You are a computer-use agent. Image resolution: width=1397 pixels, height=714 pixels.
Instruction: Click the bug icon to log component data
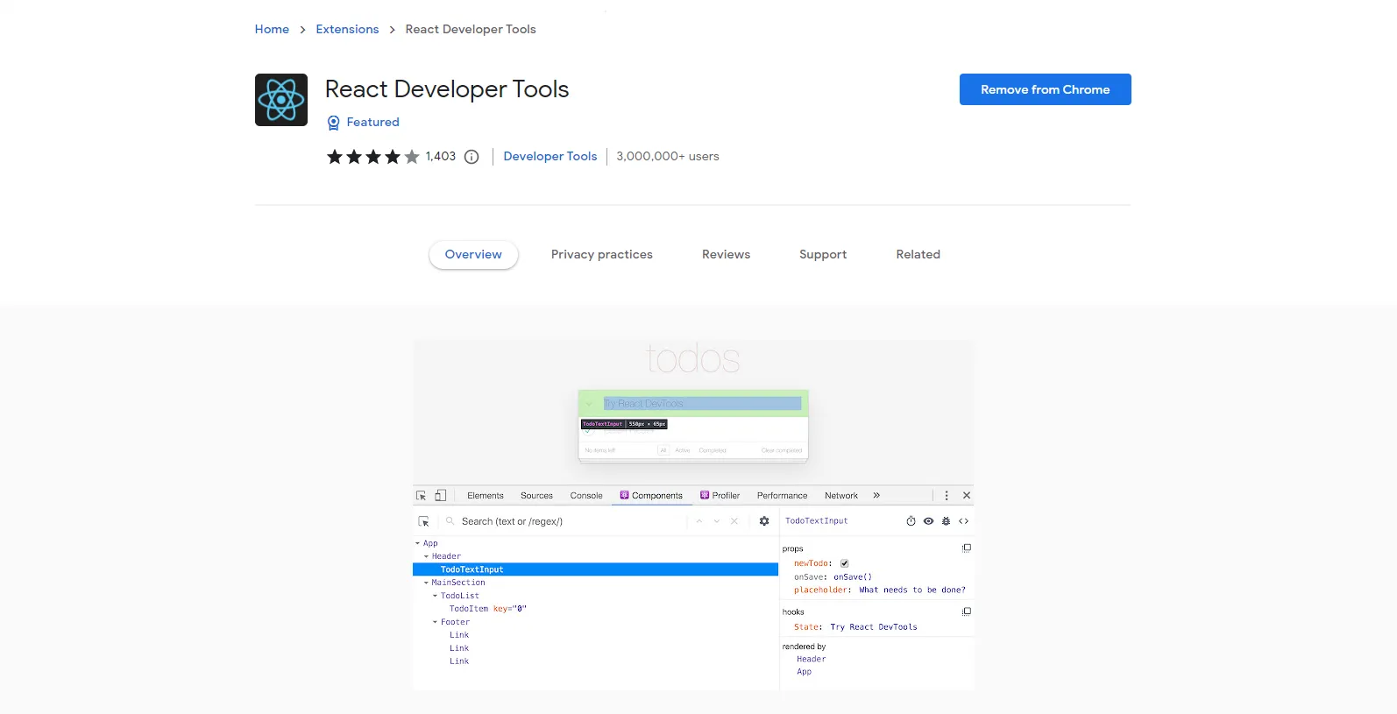pos(946,521)
